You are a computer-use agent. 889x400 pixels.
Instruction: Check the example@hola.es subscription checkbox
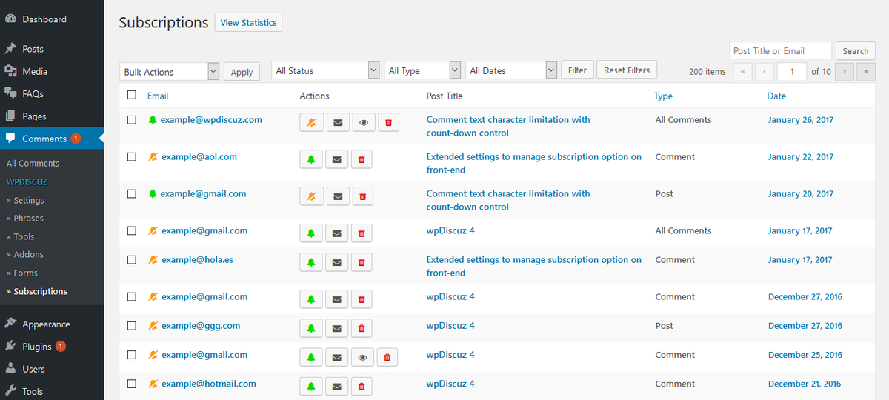(132, 260)
